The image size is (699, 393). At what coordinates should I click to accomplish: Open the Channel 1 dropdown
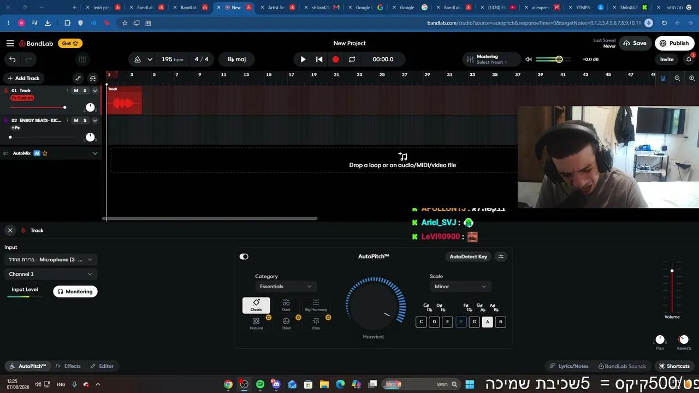pyautogui.click(x=50, y=274)
